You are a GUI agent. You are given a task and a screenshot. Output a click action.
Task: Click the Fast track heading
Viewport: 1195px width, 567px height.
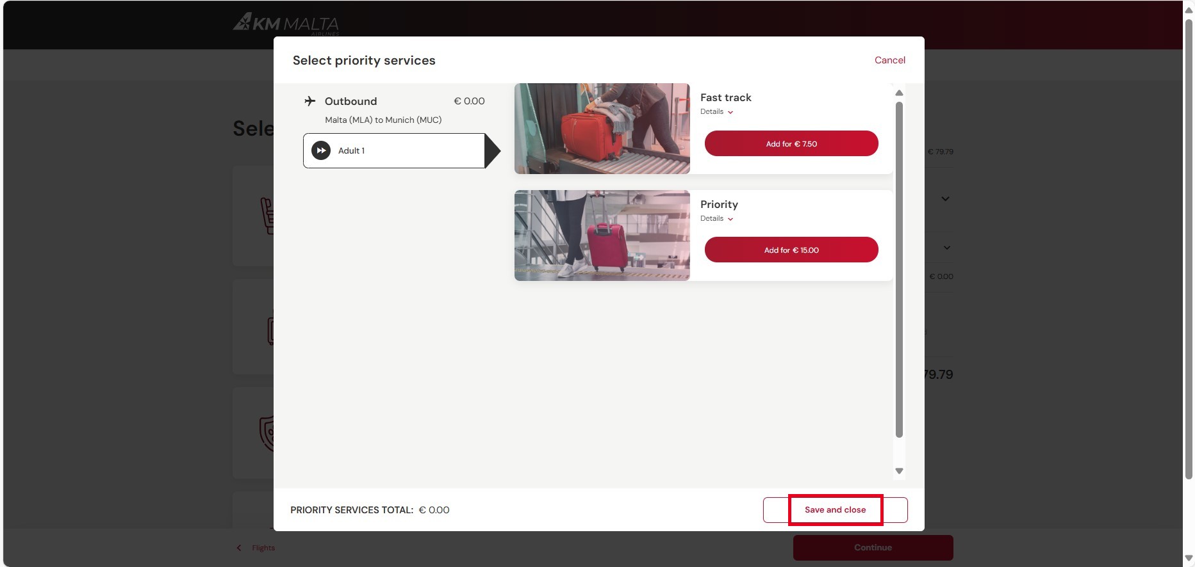(725, 97)
